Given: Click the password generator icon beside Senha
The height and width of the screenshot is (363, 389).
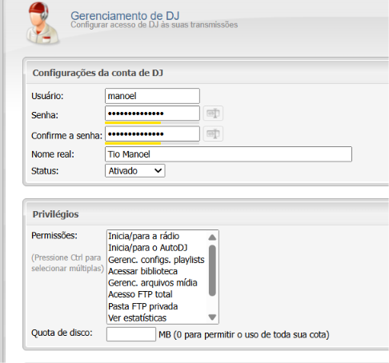Looking at the screenshot, I should tap(213, 114).
